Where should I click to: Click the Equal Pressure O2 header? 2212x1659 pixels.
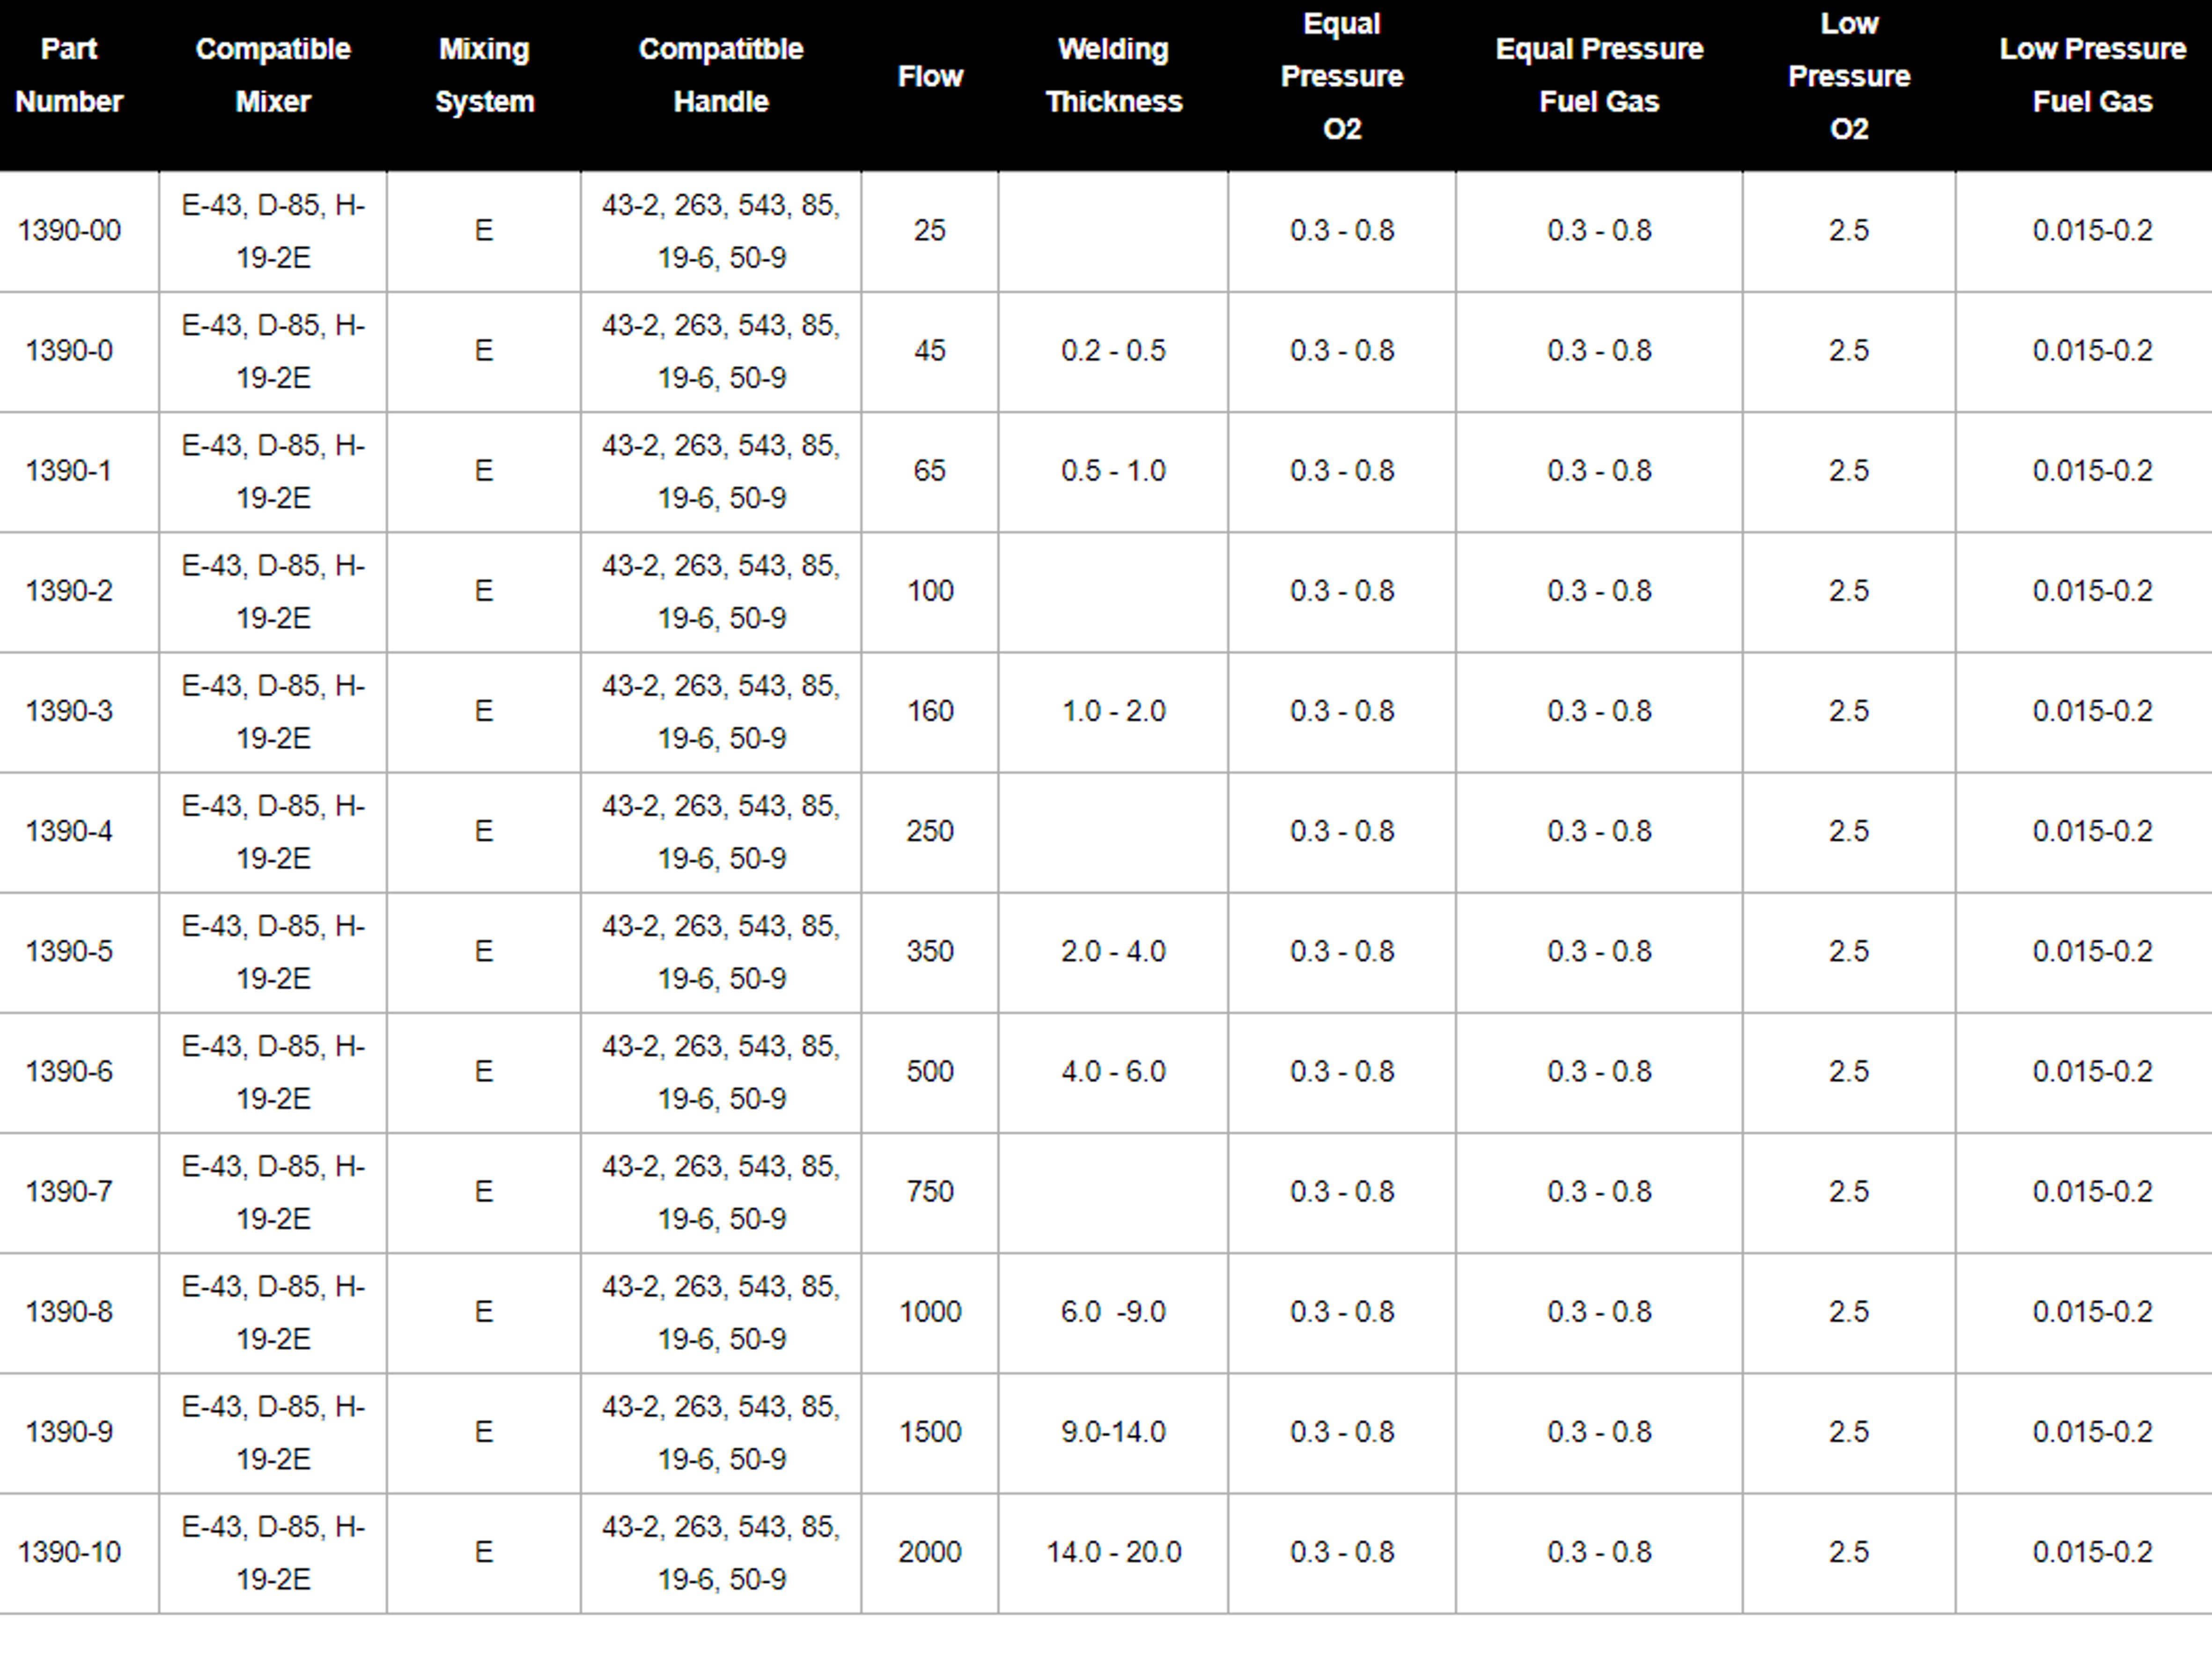pyautogui.click(x=1342, y=76)
